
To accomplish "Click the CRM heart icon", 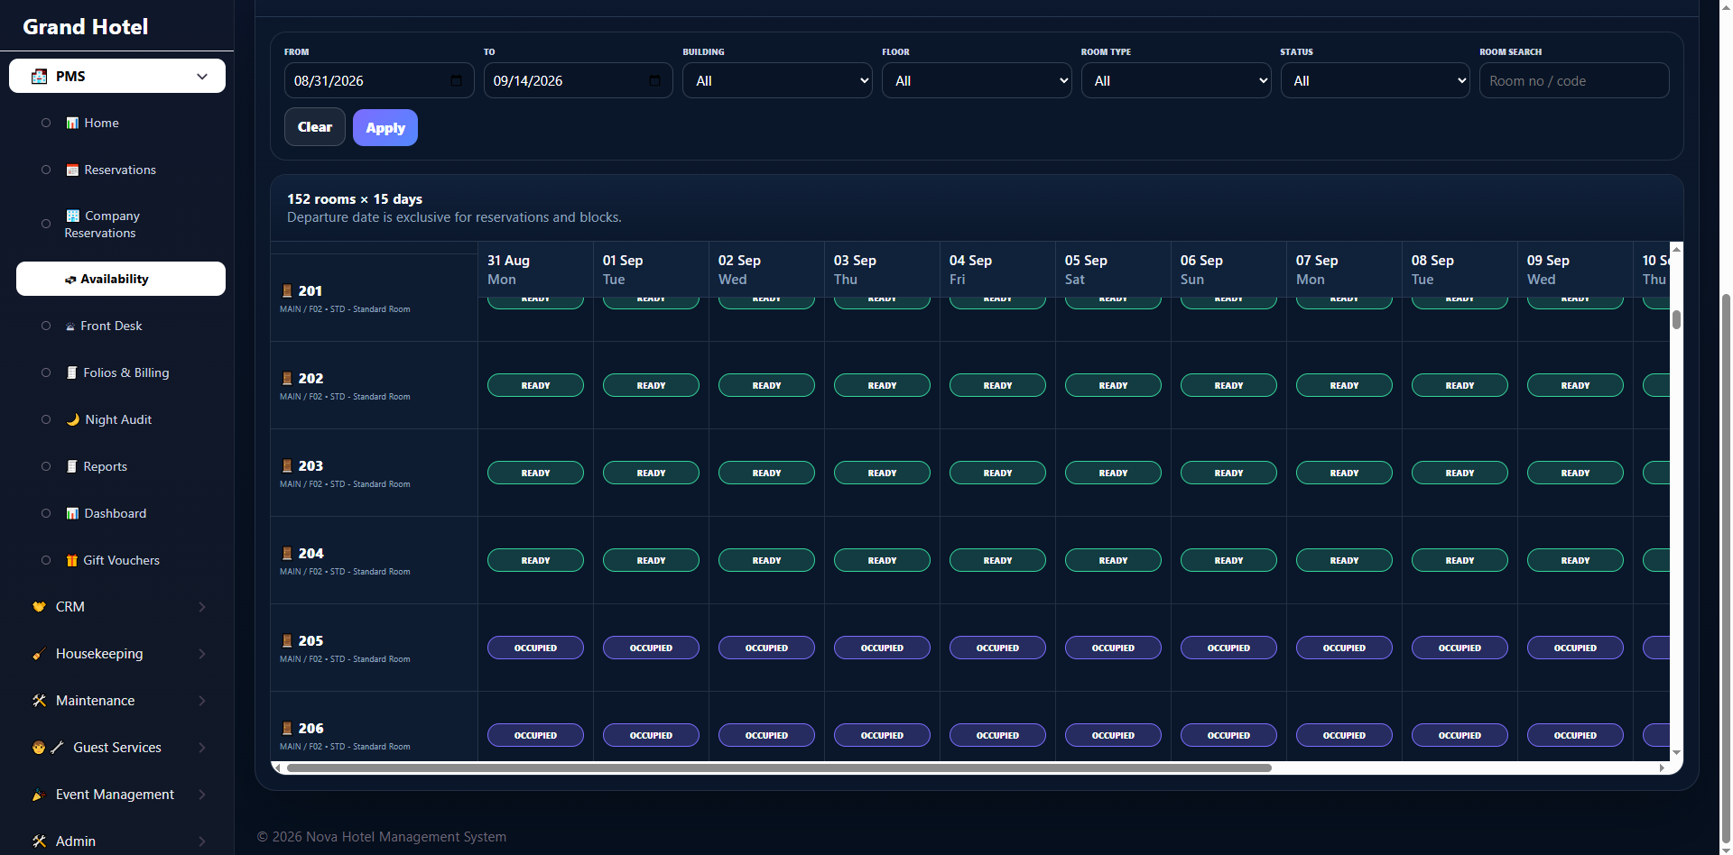I will [x=39, y=608].
